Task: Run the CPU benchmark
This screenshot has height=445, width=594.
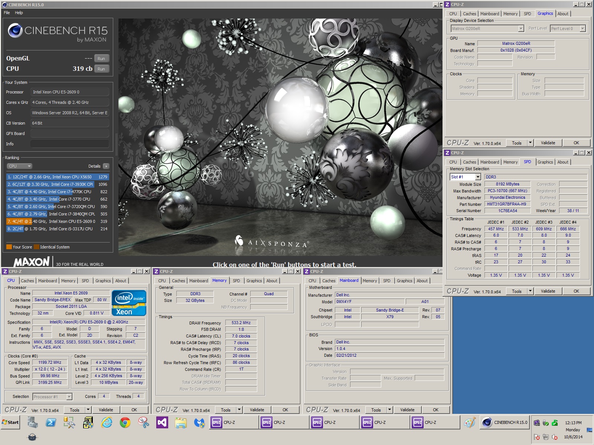Action: [101, 69]
